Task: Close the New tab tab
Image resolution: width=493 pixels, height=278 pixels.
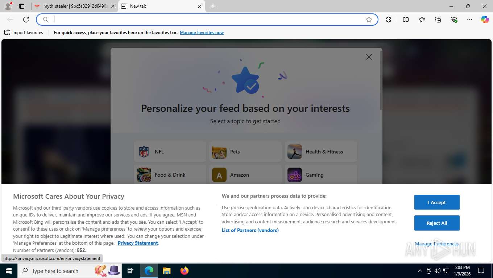Action: pos(200,6)
